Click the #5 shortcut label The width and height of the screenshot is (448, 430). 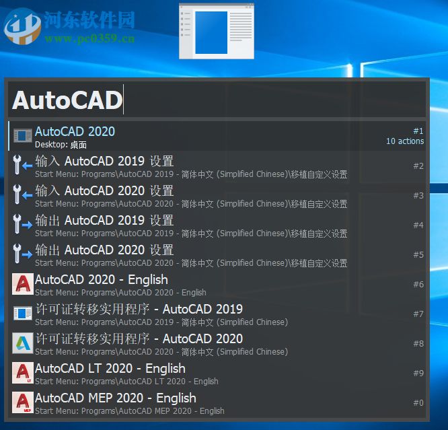[x=418, y=255]
